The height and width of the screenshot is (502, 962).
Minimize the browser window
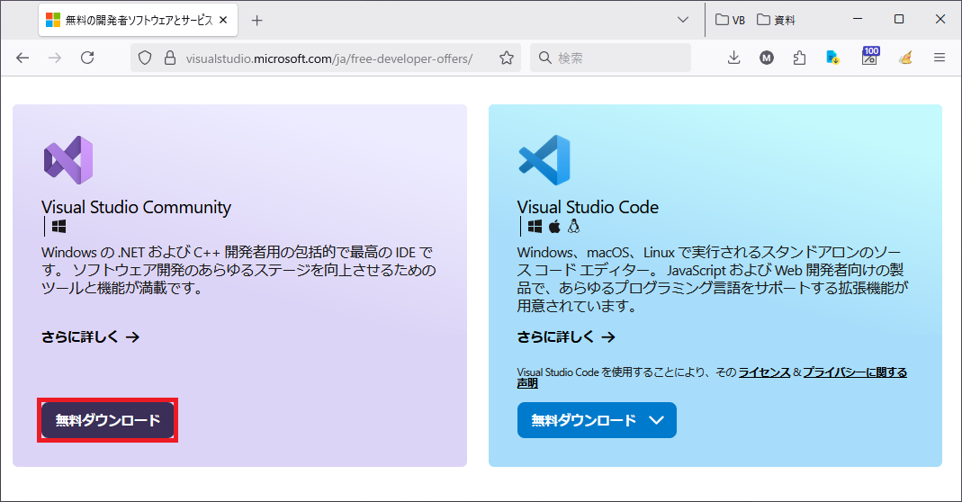click(x=858, y=19)
